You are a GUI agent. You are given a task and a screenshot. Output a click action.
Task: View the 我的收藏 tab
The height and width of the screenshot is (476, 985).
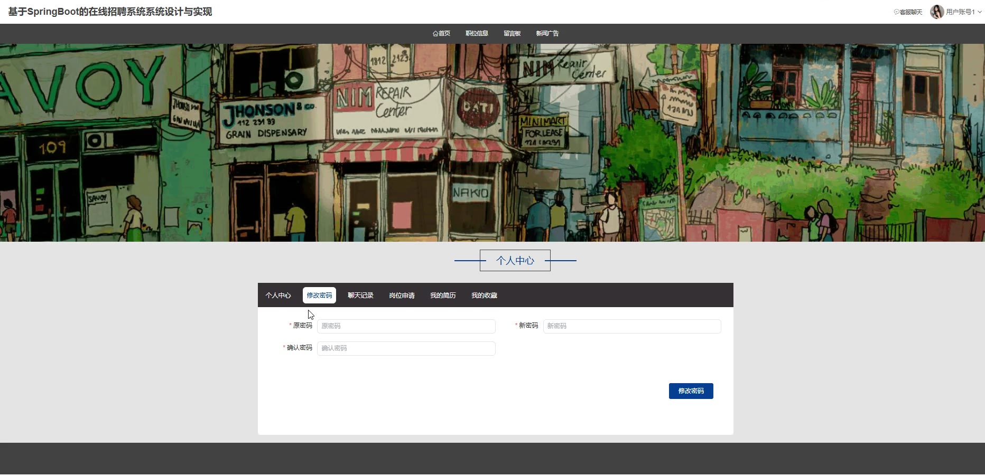click(x=485, y=296)
